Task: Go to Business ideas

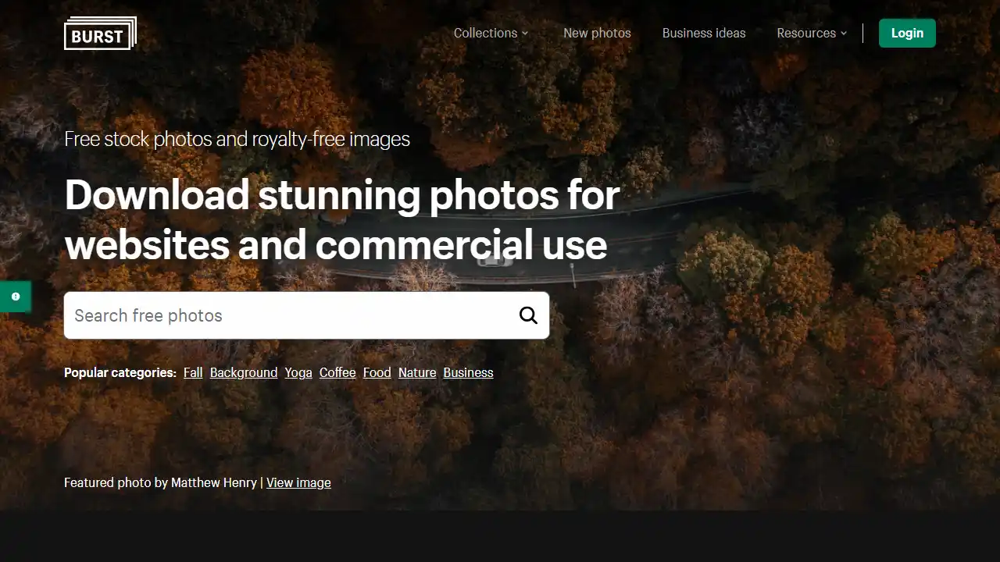Action: [704, 33]
